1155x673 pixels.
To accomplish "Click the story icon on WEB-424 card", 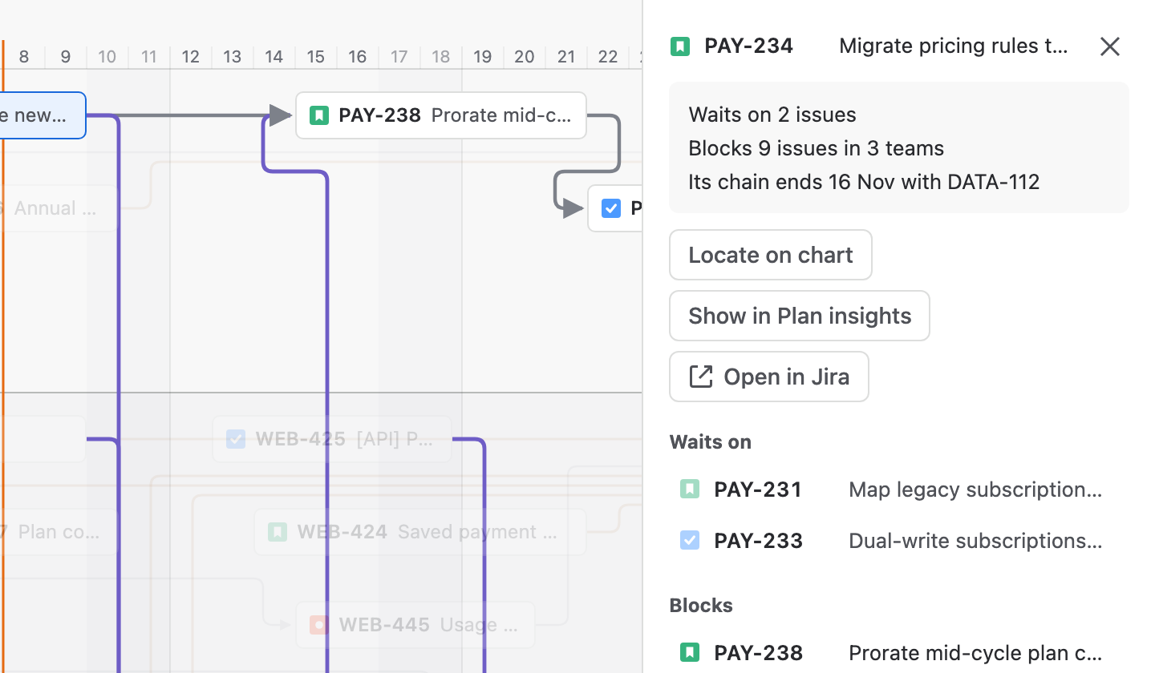I will 278,532.
